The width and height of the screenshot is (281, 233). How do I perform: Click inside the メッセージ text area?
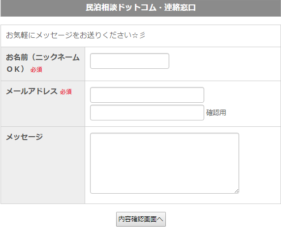(164, 163)
